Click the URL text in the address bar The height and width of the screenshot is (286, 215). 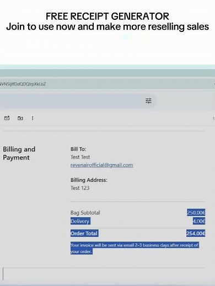coord(23,84)
